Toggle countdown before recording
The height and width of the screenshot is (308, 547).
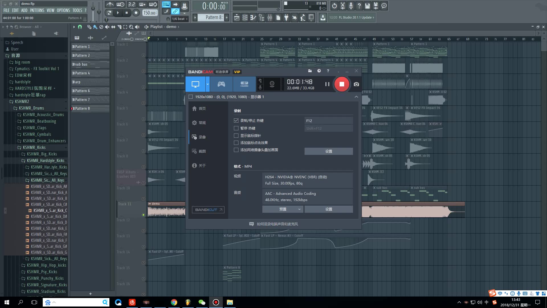click(131, 5)
